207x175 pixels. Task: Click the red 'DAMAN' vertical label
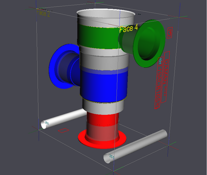[x=166, y=77]
